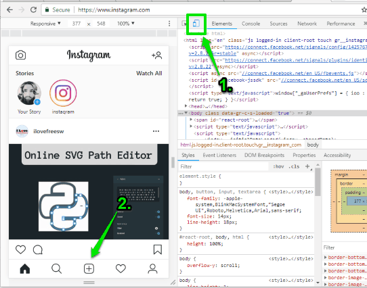The width and height of the screenshot is (367, 288).
Task: Click the inspect element picker icon
Action: (x=184, y=24)
